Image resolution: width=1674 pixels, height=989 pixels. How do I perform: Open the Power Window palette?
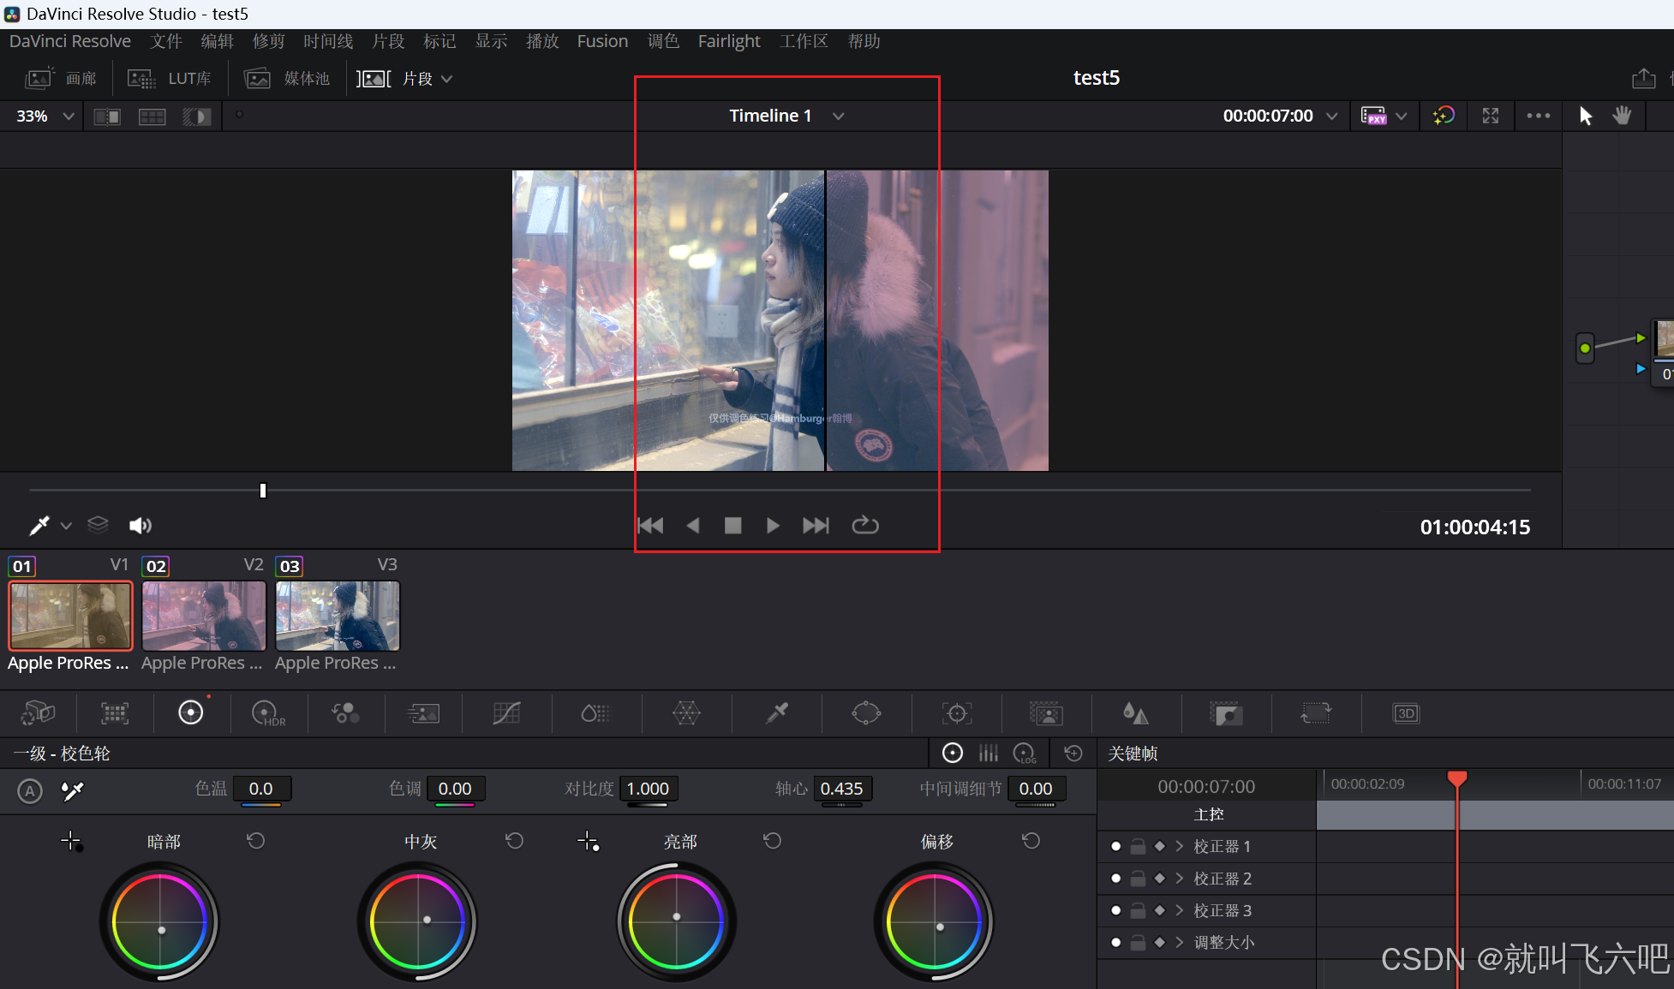click(866, 713)
